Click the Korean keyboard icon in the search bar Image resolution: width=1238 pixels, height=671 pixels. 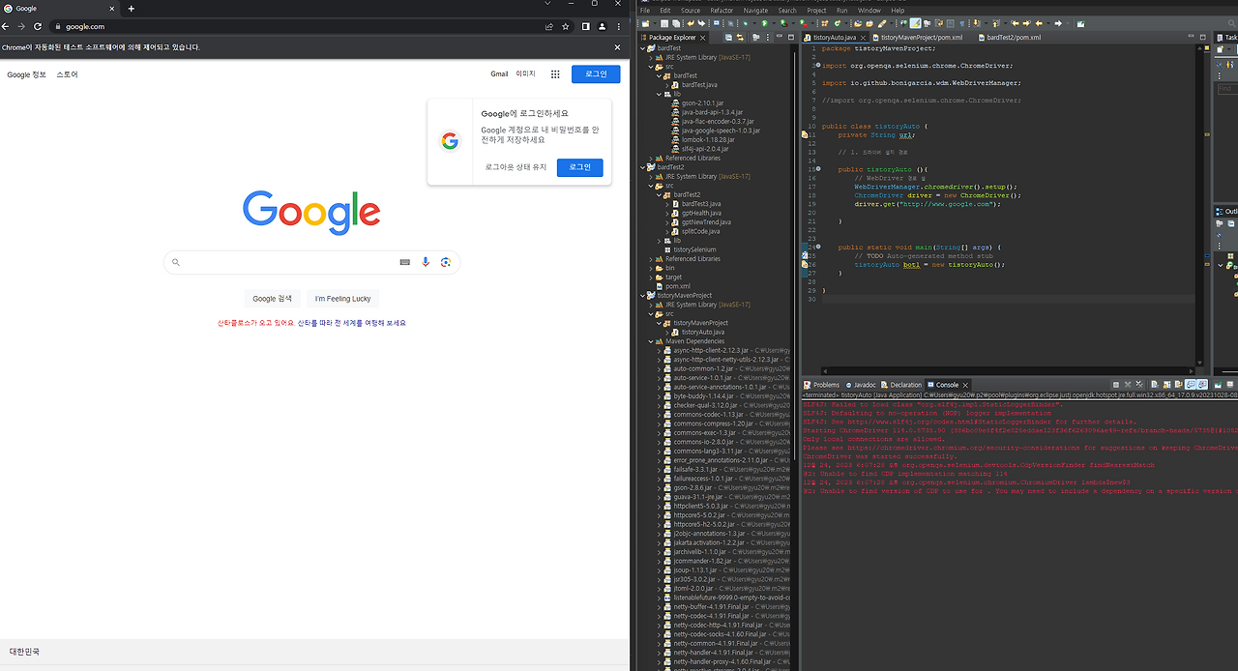(x=403, y=261)
